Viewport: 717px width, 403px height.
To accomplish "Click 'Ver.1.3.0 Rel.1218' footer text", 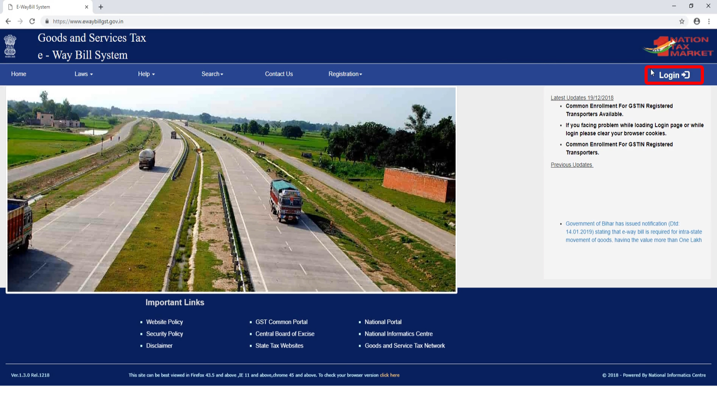I will click(30, 375).
